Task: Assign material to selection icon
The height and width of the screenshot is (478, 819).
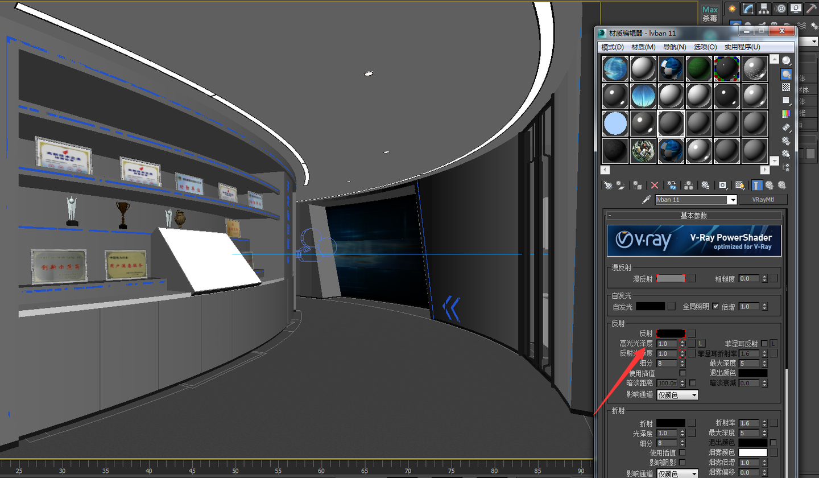Action: click(638, 185)
